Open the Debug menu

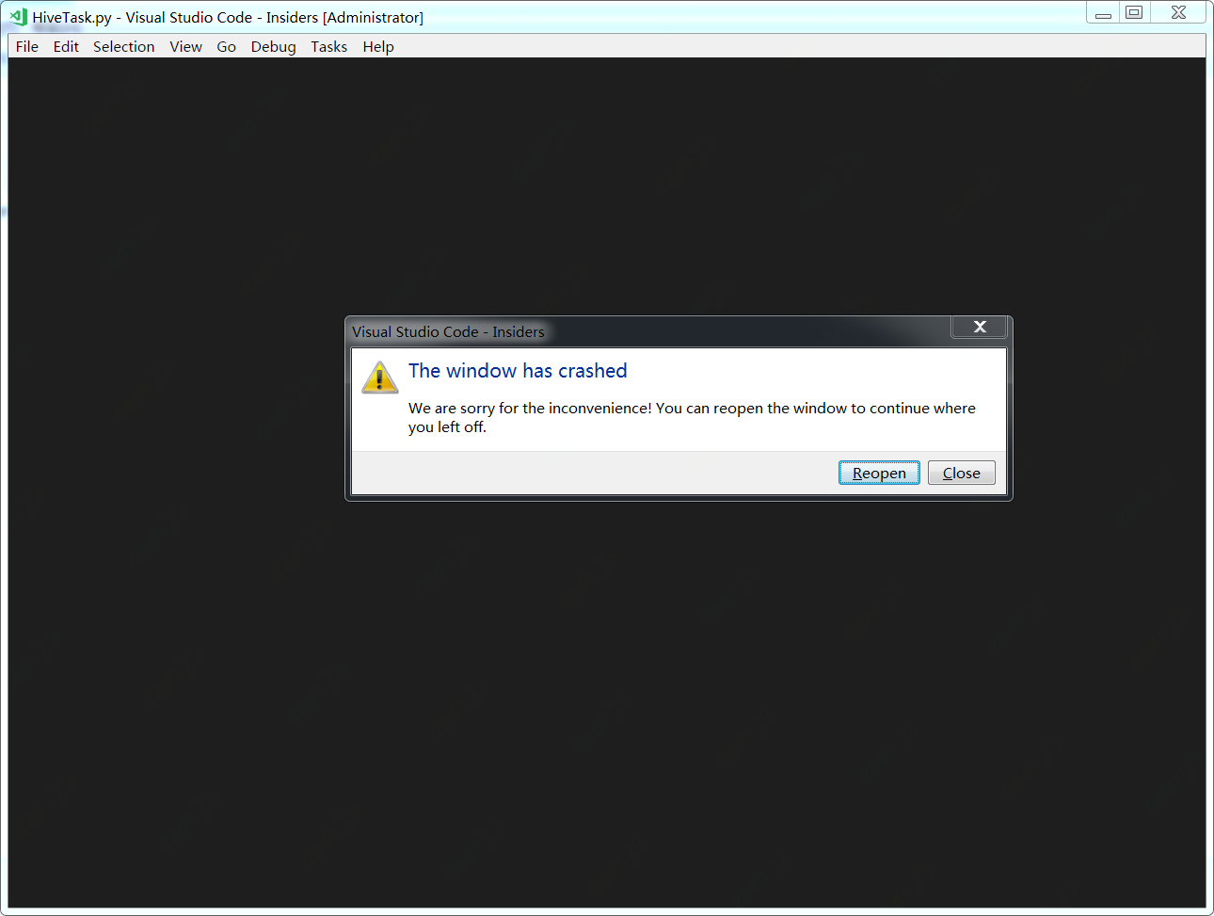[x=273, y=46]
